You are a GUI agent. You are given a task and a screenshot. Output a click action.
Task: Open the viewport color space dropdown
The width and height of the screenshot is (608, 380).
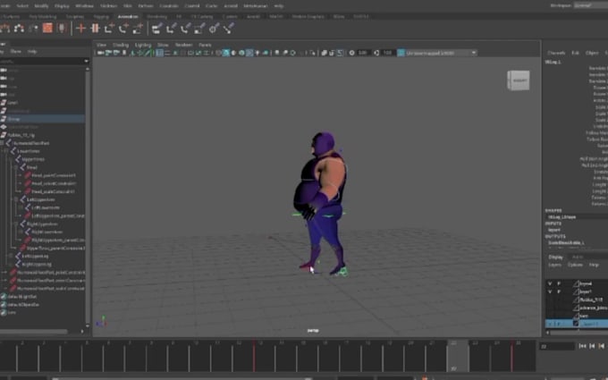click(x=442, y=53)
